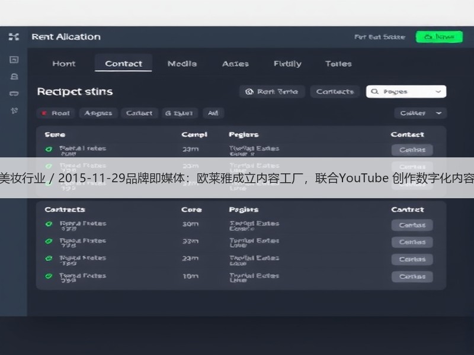The width and height of the screenshot is (474, 355).
Task: Click the 10m value
Action: coord(190,276)
